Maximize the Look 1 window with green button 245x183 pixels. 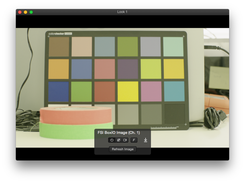(31, 12)
